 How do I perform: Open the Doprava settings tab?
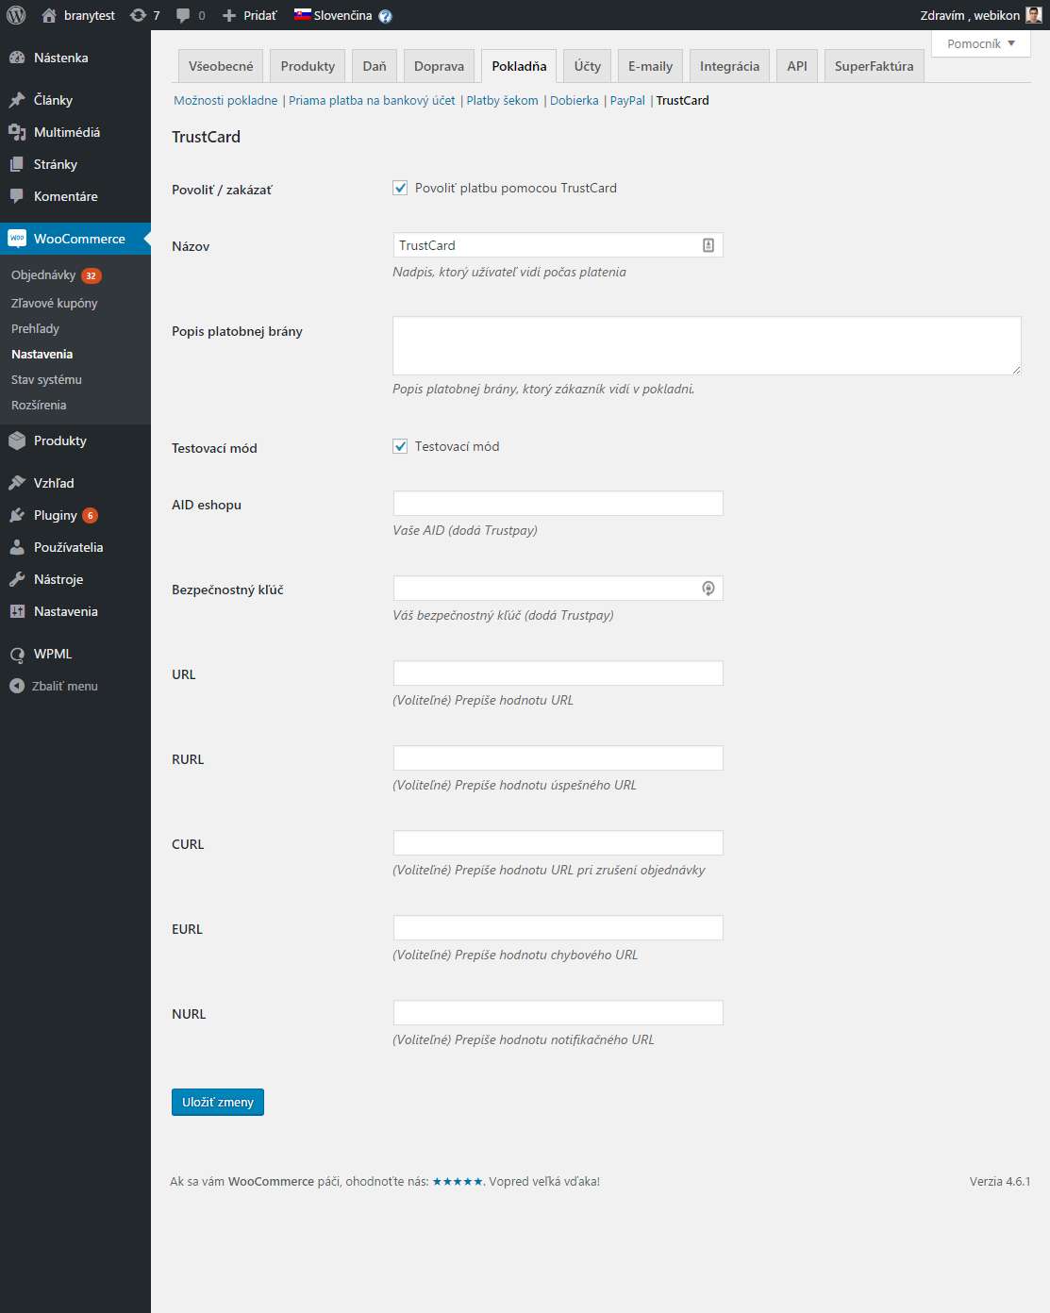coord(438,65)
